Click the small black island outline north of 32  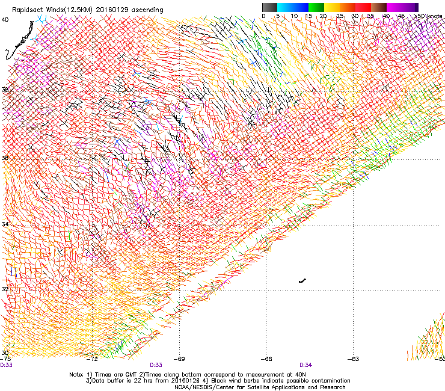pyautogui.click(x=302, y=281)
